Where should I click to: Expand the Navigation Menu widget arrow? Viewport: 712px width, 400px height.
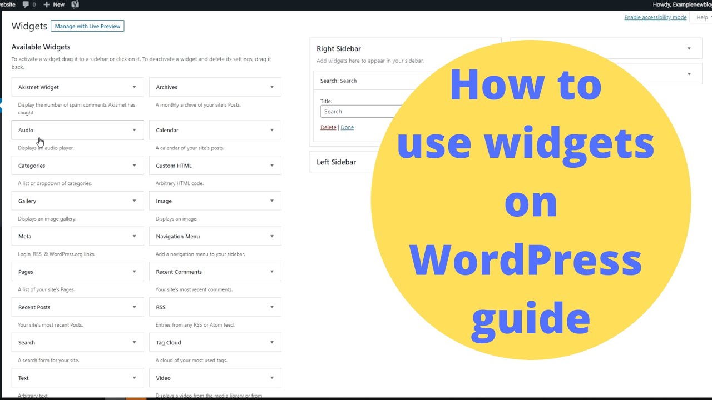[272, 236]
